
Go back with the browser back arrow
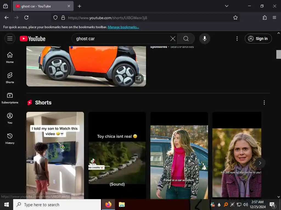pos(7,17)
